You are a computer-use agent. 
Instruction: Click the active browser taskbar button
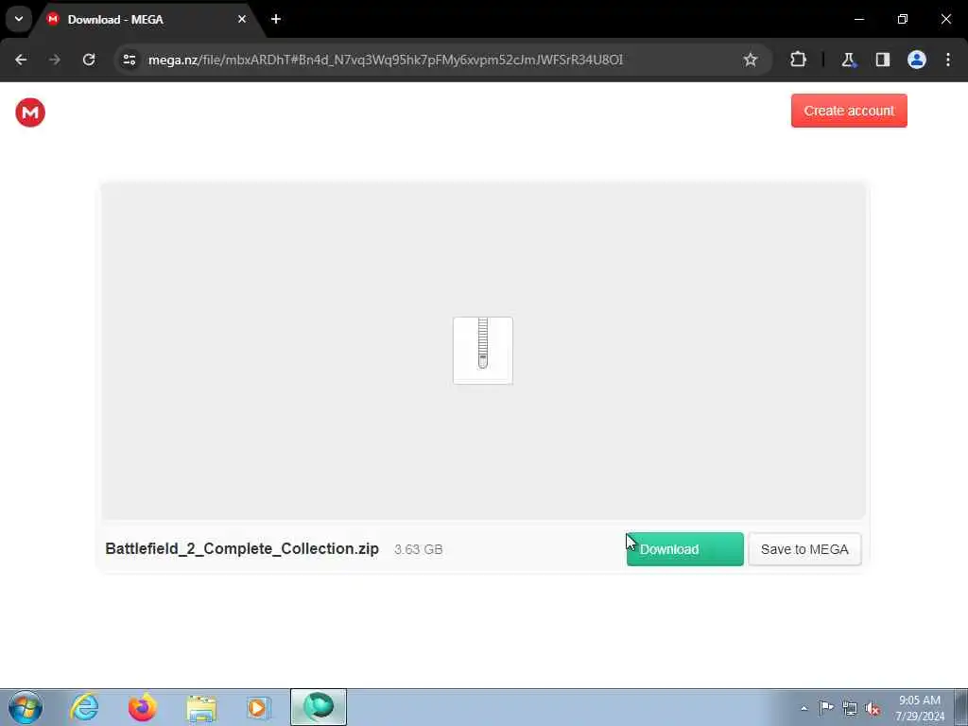pos(319,707)
